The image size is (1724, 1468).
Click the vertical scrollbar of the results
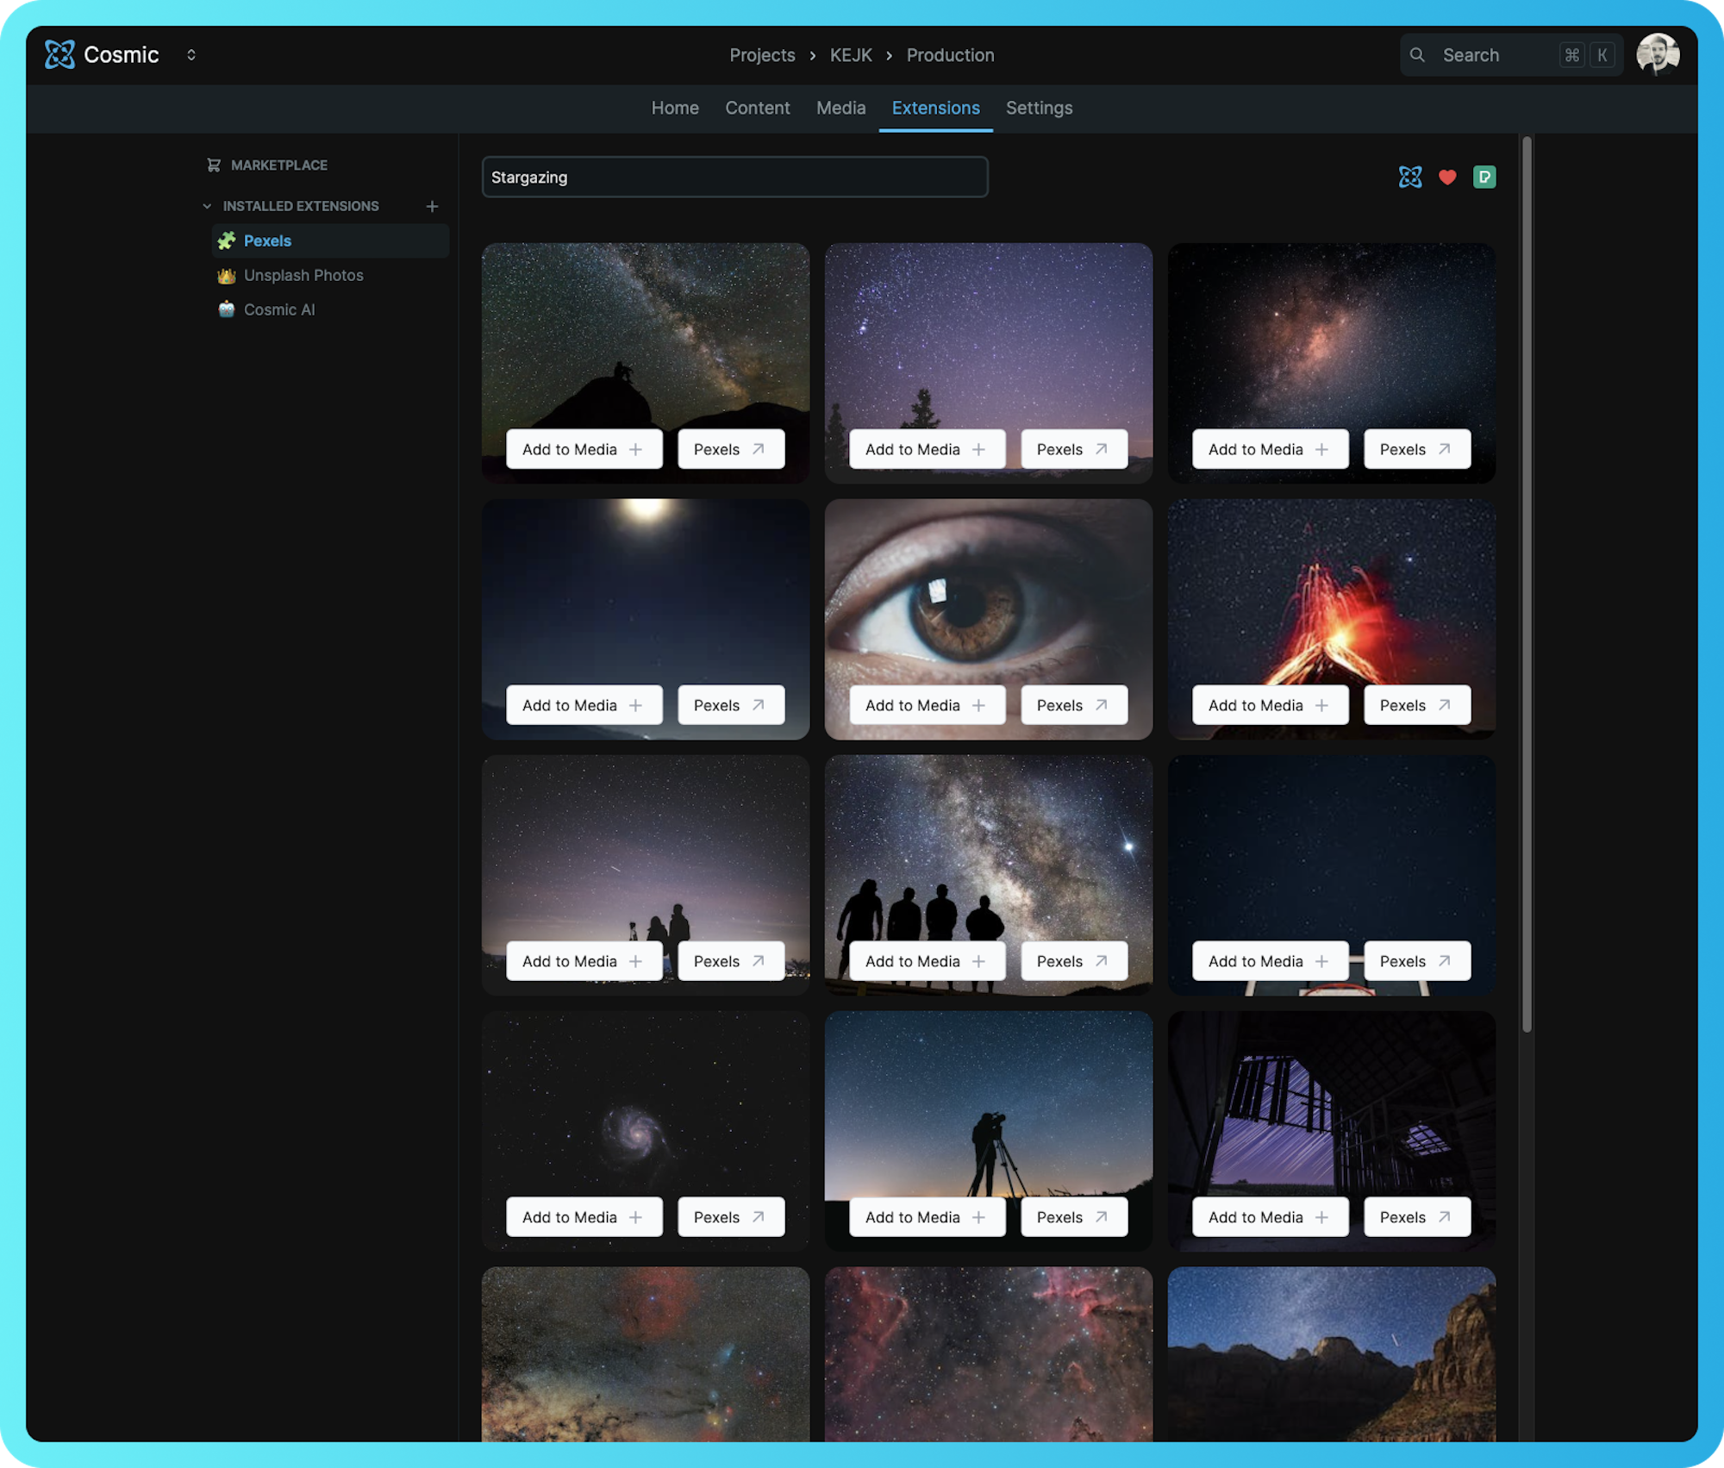[x=1527, y=586]
